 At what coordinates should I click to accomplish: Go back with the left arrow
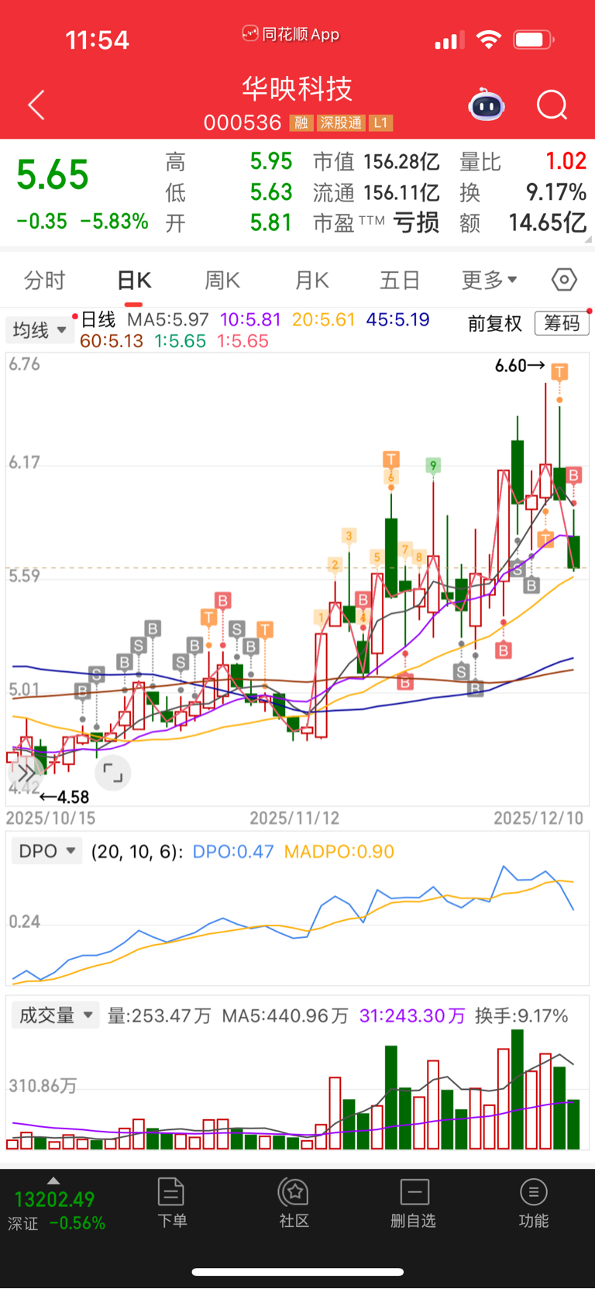pos(36,105)
